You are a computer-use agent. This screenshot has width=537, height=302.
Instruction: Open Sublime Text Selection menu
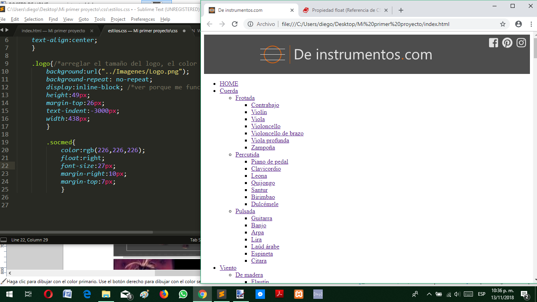(34, 19)
